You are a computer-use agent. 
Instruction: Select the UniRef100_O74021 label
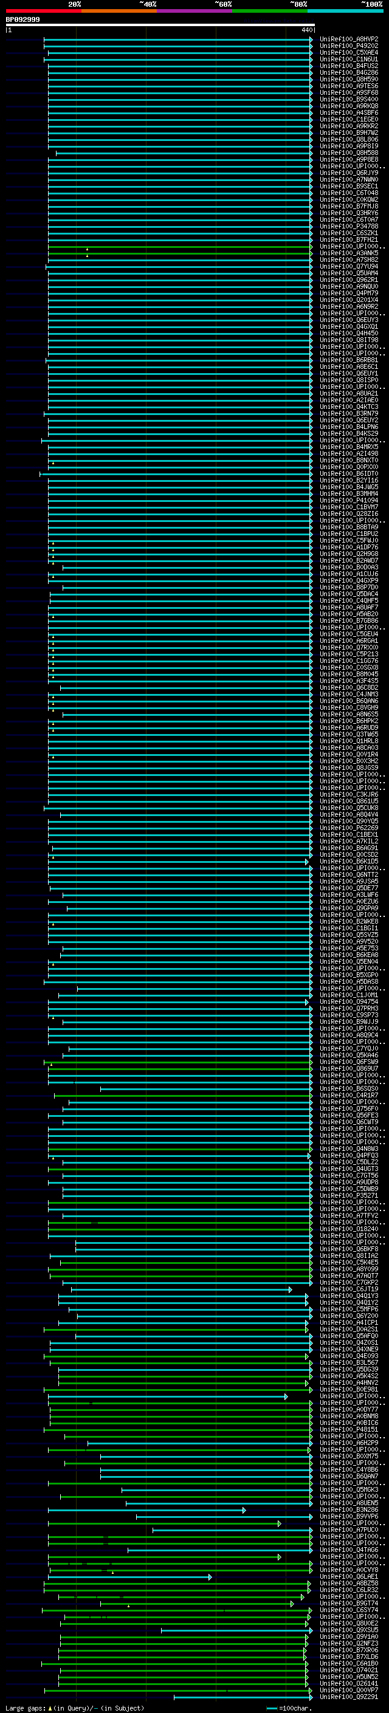[x=349, y=1670]
